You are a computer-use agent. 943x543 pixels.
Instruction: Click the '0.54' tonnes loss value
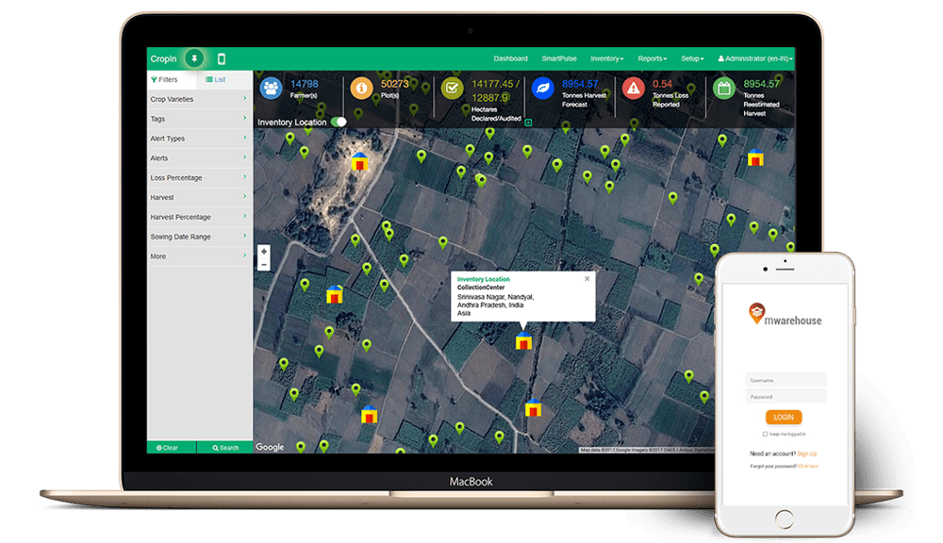[662, 84]
